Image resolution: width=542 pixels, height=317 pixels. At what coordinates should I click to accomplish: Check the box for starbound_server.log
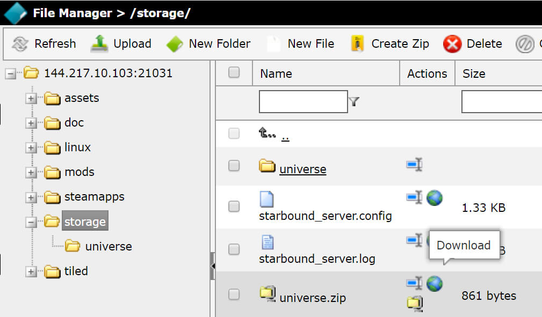point(234,249)
